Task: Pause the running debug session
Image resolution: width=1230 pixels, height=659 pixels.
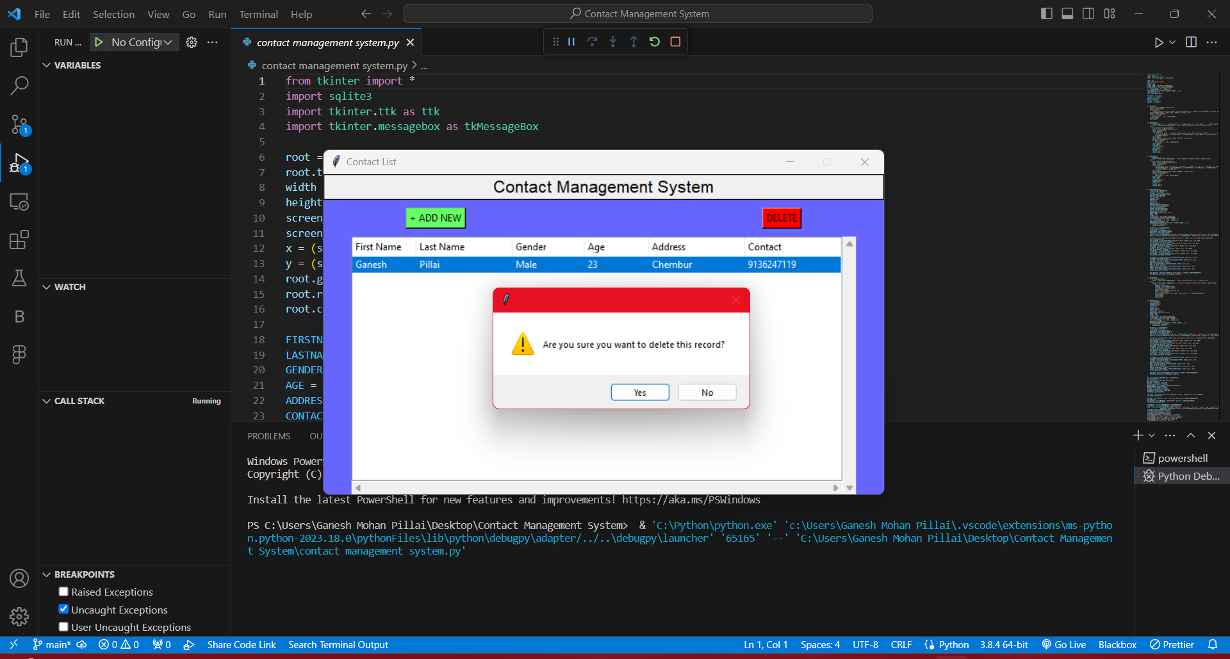Action: (x=571, y=41)
